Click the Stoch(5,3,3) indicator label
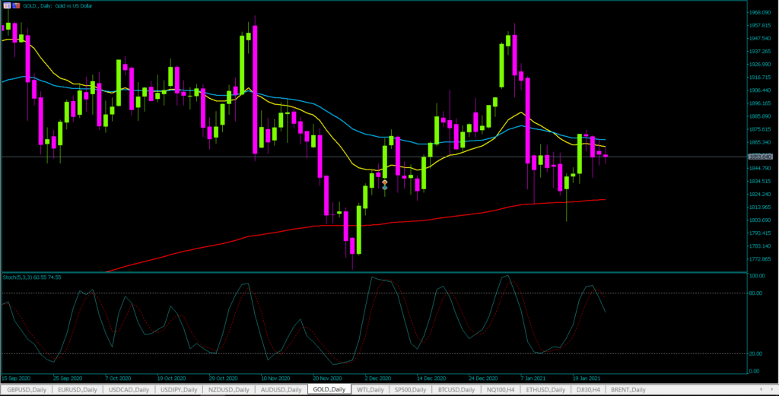 (x=32, y=277)
